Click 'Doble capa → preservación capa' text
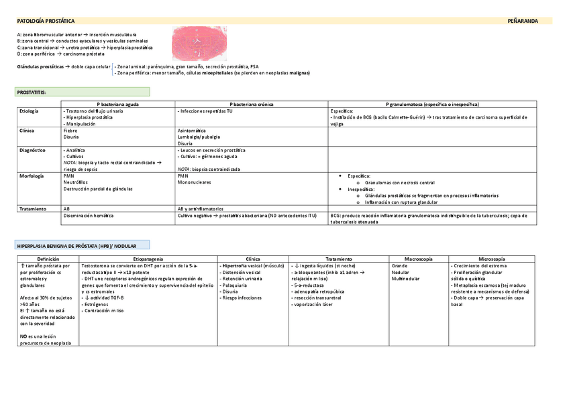Viewport: 569px width, 402px height. [x=488, y=297]
